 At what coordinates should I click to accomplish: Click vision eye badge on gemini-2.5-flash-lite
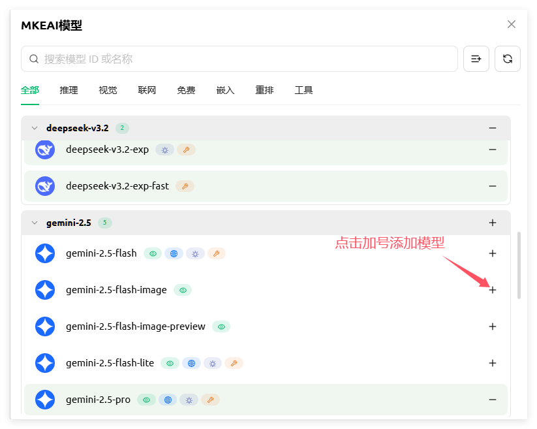pos(170,363)
